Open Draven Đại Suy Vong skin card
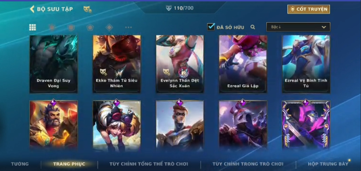 click(54, 64)
